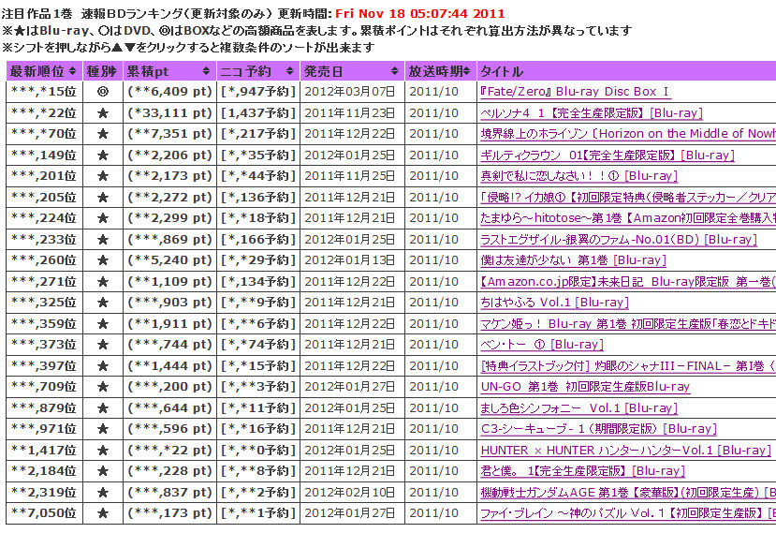
Task: Click the star icon in UN-GO row
Action: click(103, 386)
